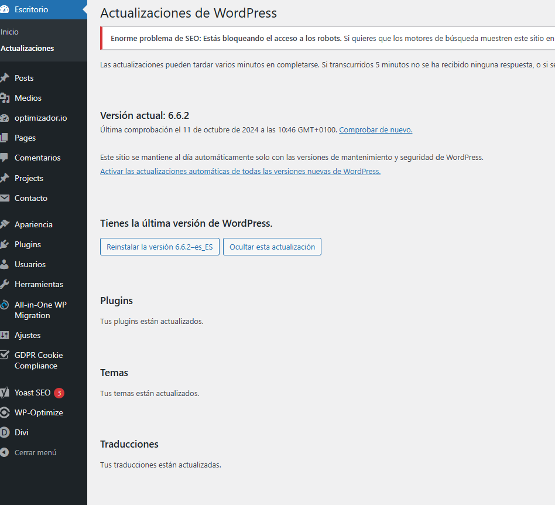Click Activar las actualizaciones automáticas link
This screenshot has height=505, width=555.
click(x=241, y=172)
